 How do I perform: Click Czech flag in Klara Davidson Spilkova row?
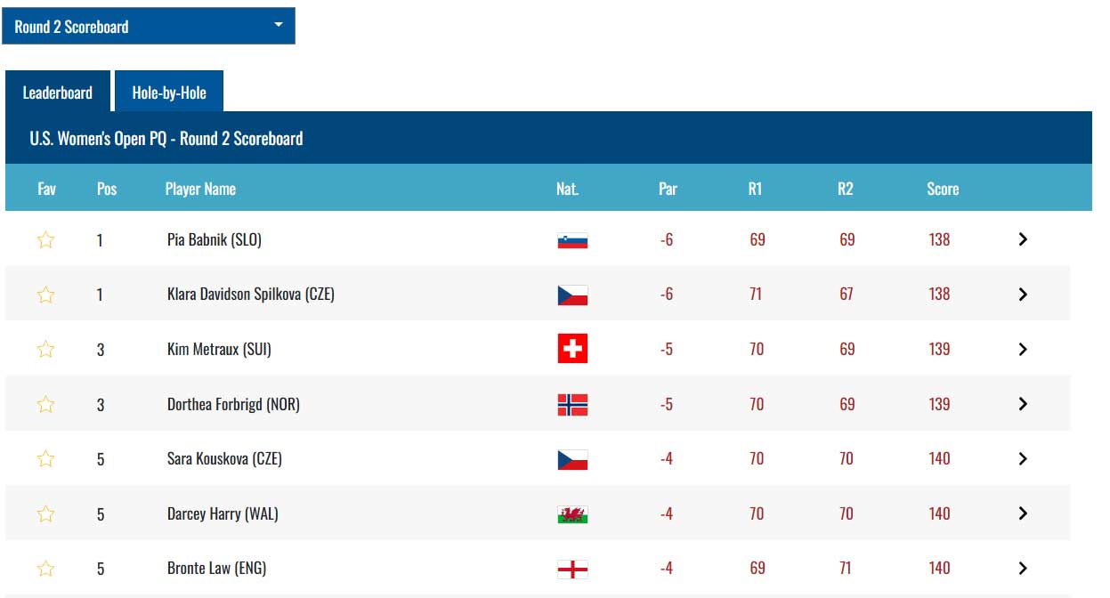pos(572,295)
